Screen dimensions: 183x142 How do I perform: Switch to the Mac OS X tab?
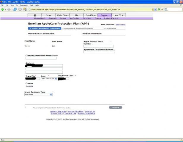coord(119,15)
